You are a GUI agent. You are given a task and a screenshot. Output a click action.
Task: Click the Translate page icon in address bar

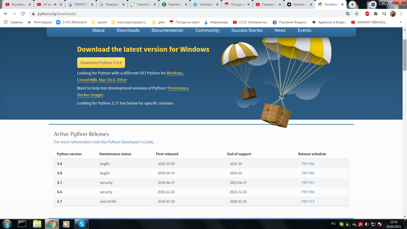coord(348,14)
